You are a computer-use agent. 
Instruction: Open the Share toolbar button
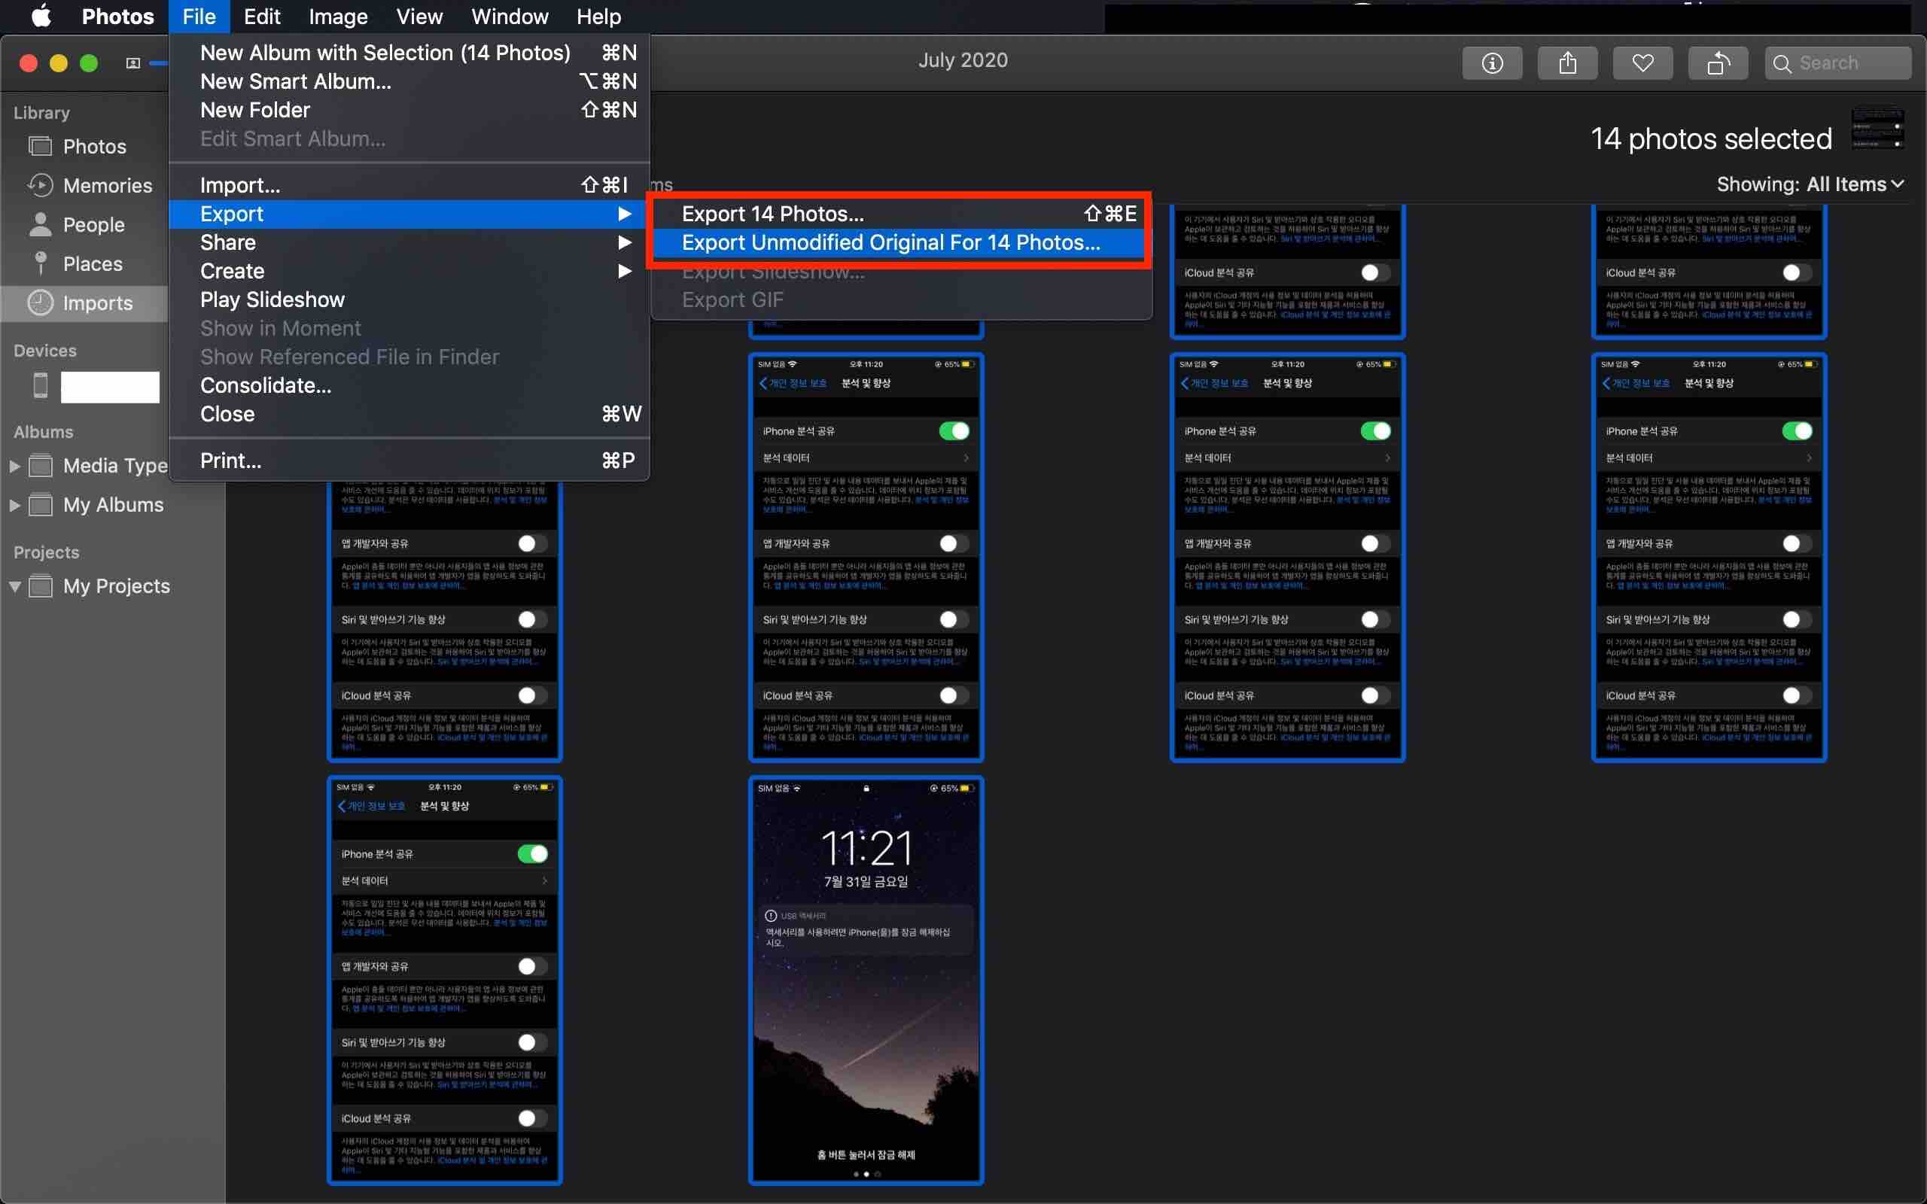pyautogui.click(x=1566, y=63)
